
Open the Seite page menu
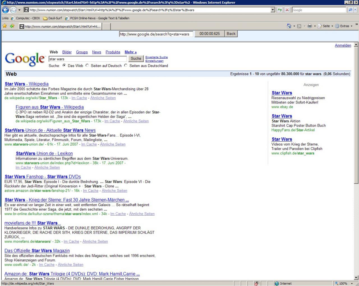pos(325,26)
